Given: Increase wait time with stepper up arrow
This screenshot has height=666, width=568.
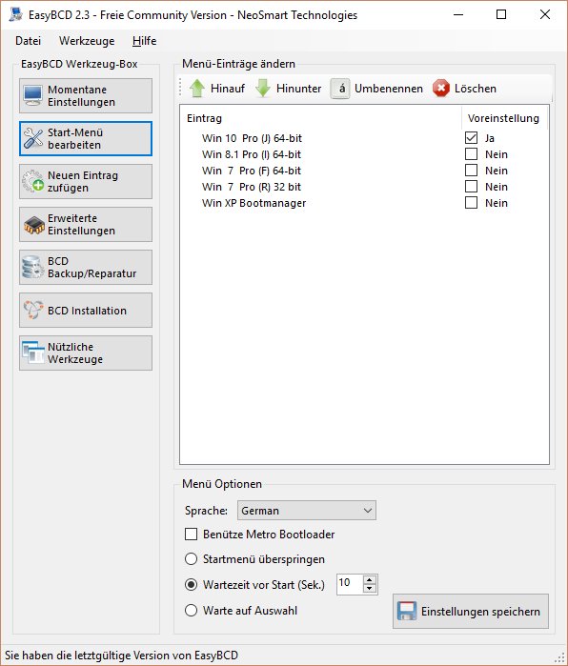Looking at the screenshot, I should click(369, 580).
